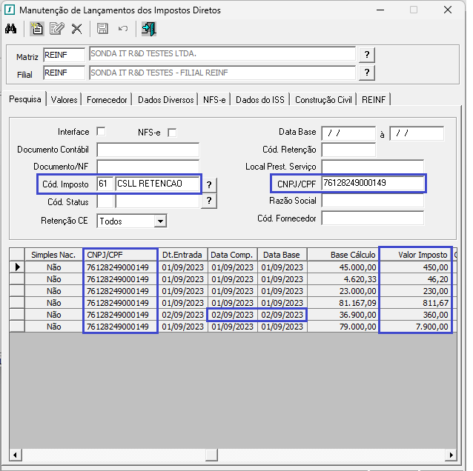Click the new record document icon

[x=37, y=29]
